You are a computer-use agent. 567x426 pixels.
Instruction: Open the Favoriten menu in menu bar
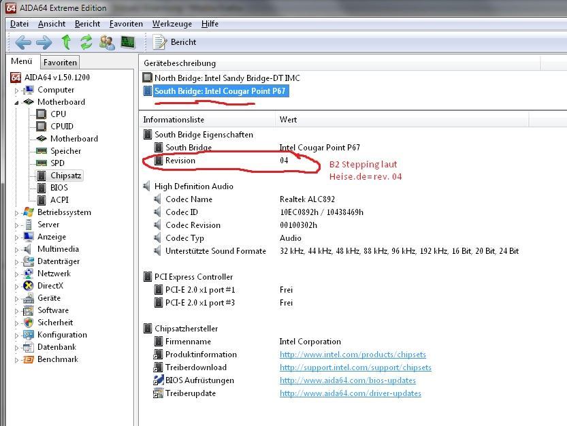pyautogui.click(x=126, y=24)
